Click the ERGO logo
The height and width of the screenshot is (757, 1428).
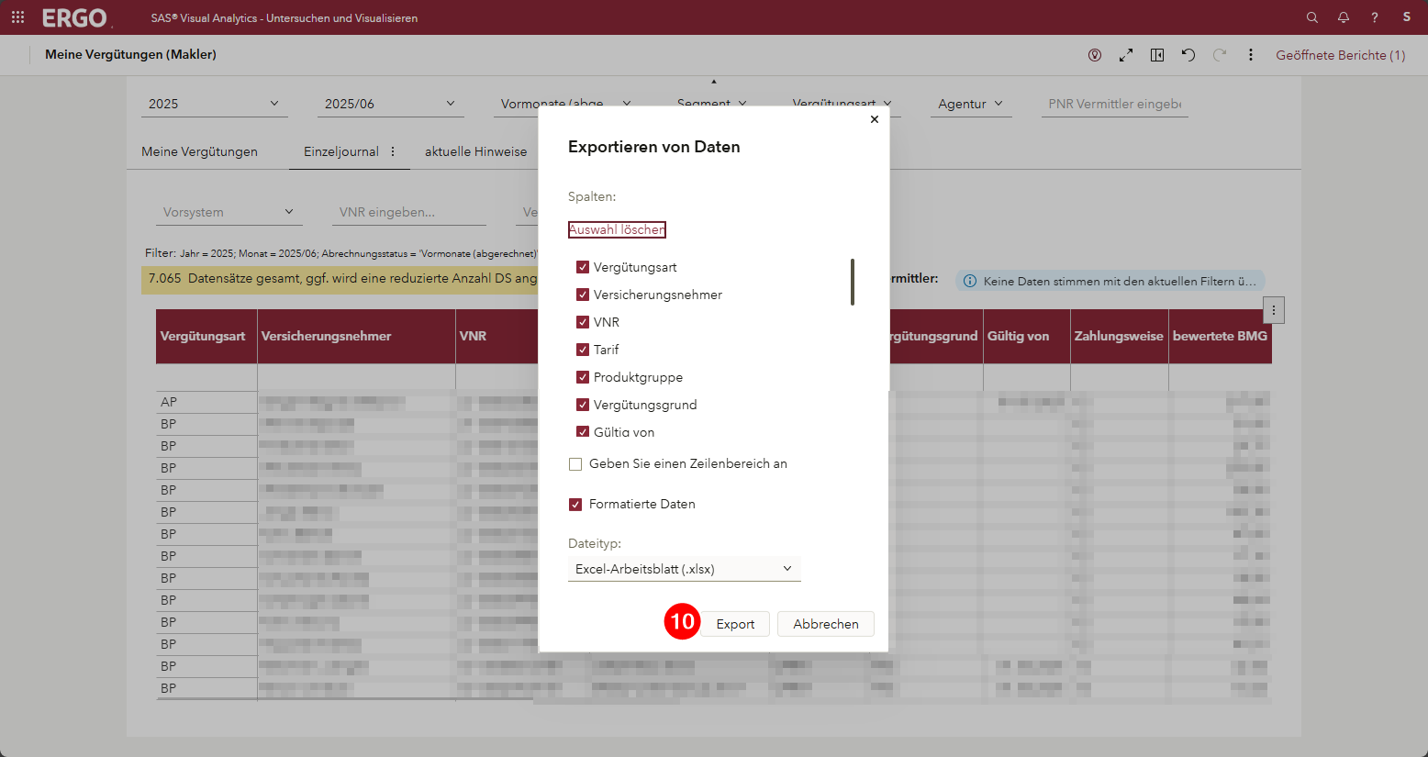(x=74, y=17)
